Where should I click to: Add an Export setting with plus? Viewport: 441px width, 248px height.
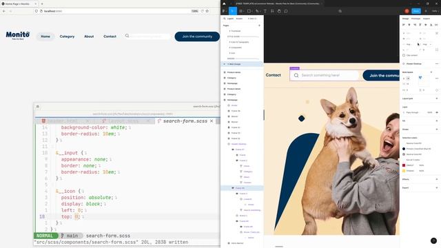[437, 187]
